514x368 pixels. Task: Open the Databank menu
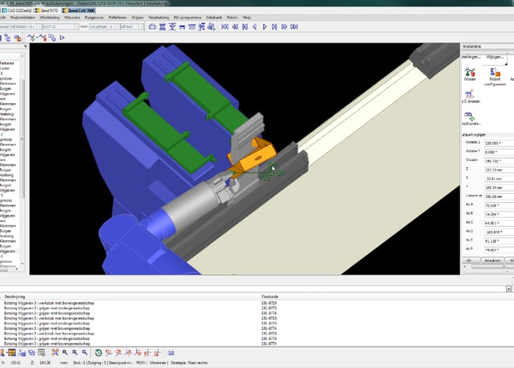pos(213,17)
